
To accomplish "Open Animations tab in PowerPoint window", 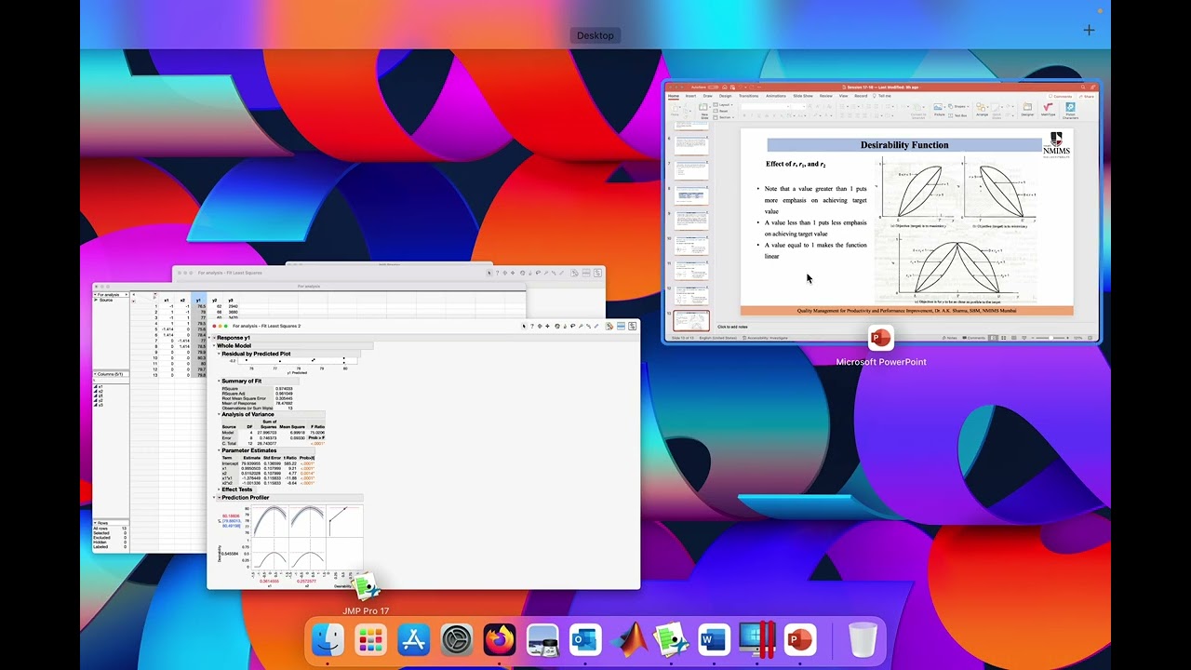I will click(776, 96).
